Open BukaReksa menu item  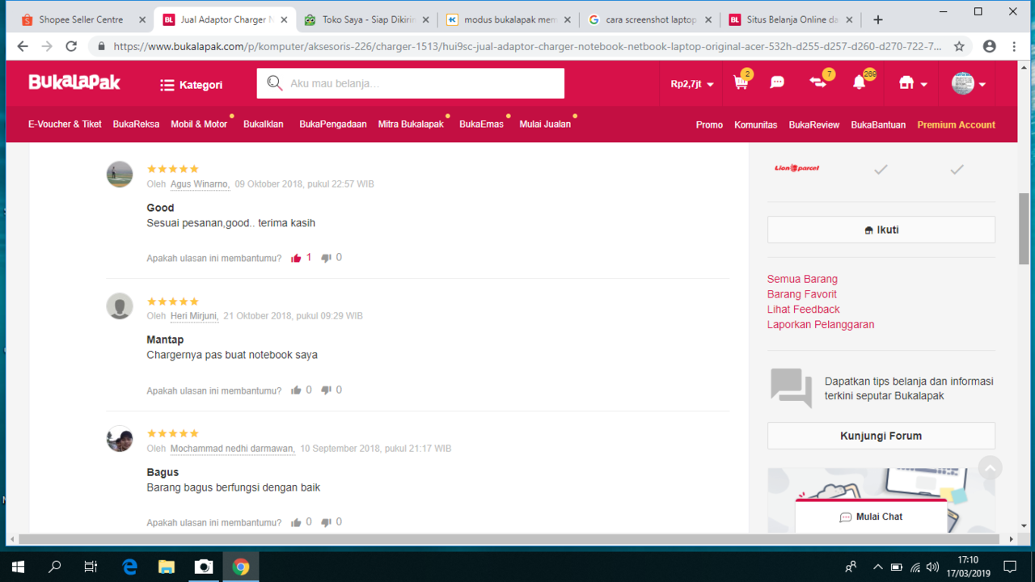point(136,124)
